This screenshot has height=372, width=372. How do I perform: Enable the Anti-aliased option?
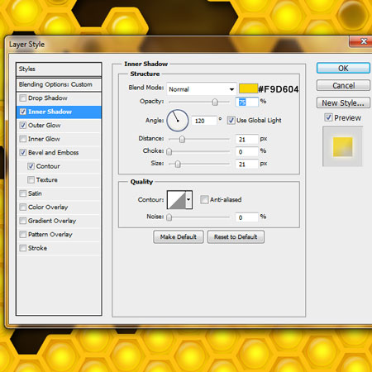tap(204, 199)
